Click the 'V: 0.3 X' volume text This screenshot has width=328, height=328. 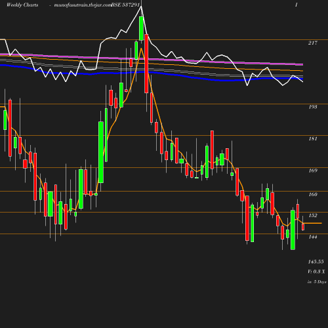(x=316, y=272)
